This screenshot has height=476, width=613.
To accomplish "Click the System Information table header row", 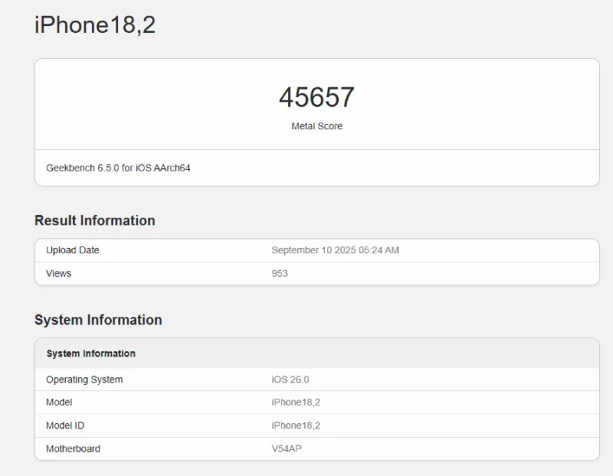I will [317, 354].
